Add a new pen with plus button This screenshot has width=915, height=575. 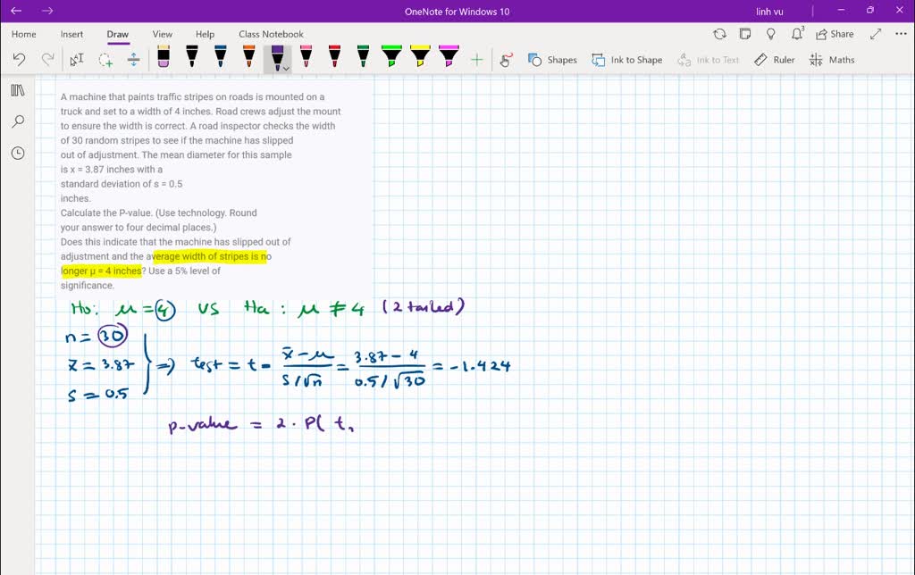477,60
